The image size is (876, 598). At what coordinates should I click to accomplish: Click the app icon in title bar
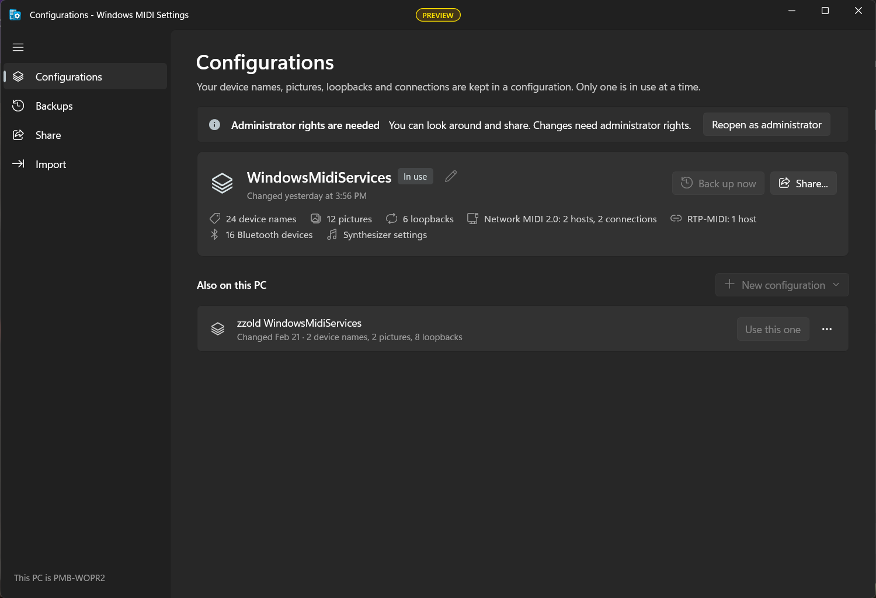(15, 15)
